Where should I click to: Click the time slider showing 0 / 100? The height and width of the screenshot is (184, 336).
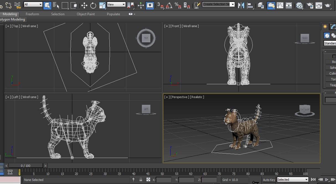click(x=25, y=166)
